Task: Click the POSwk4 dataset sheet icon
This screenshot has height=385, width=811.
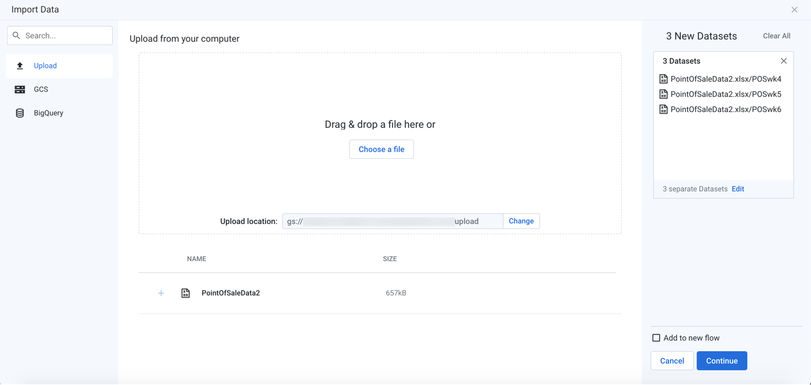Action: [663, 79]
